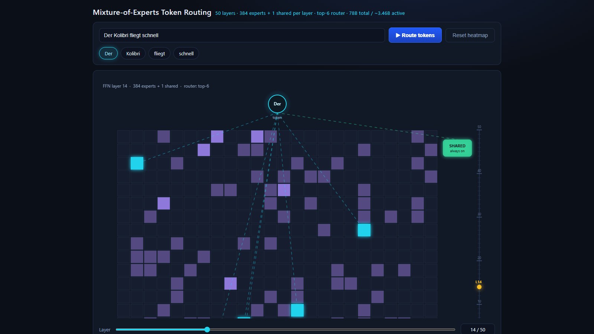Select the Kolibri token chip

point(133,53)
